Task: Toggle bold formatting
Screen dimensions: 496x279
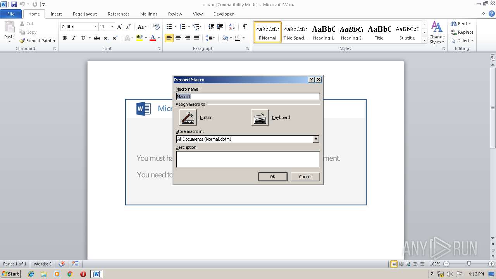Action: pos(65,38)
